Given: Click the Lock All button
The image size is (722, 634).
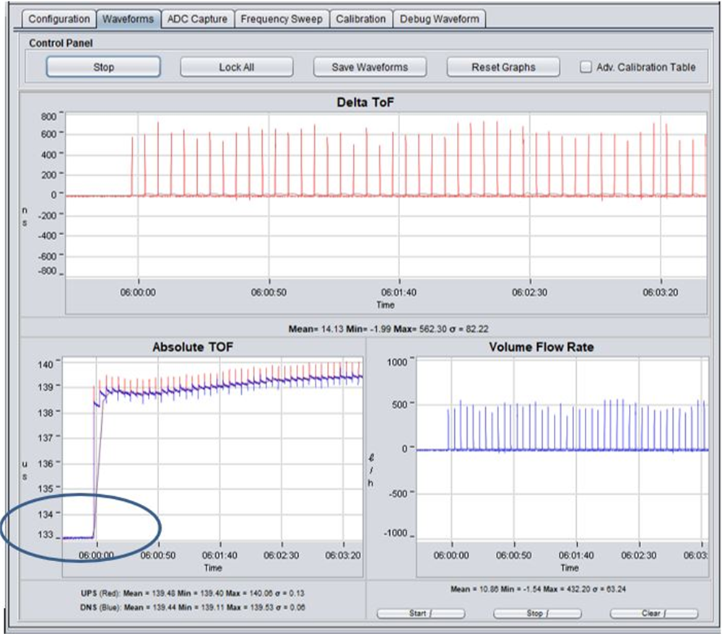Looking at the screenshot, I should (236, 67).
